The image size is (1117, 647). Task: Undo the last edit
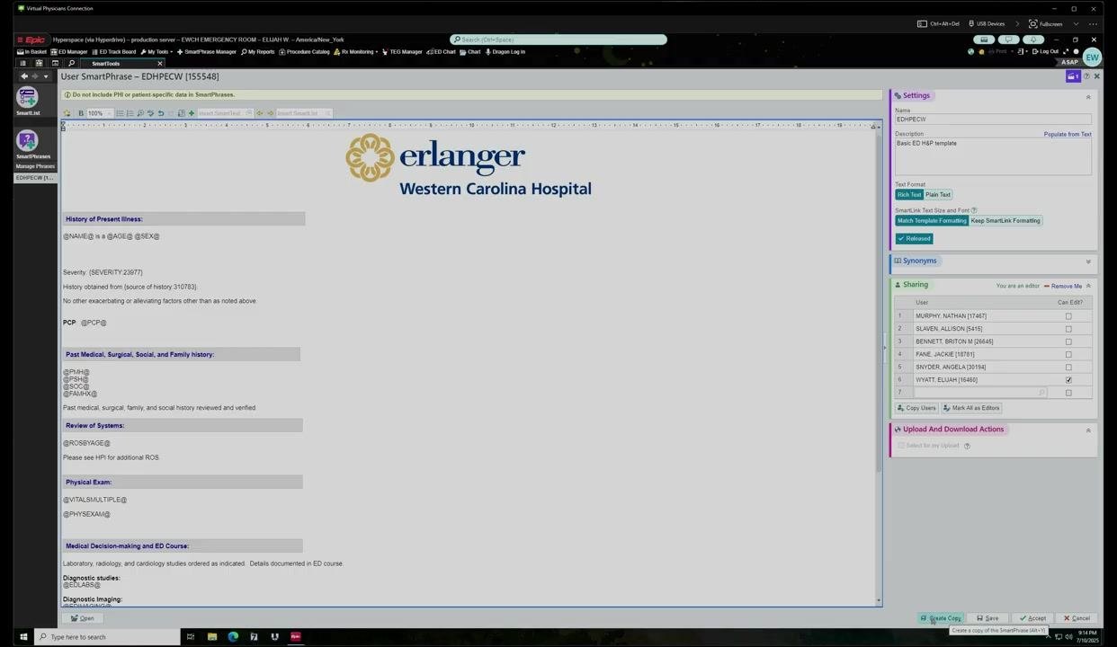pyautogui.click(x=161, y=113)
